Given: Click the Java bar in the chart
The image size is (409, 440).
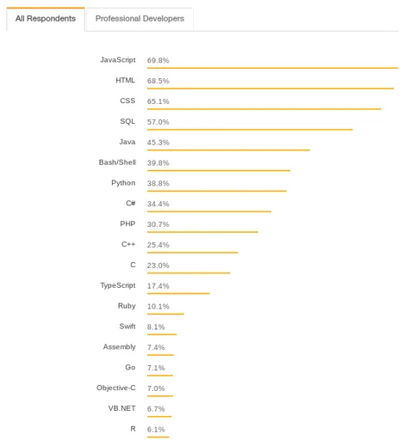Looking at the screenshot, I should tap(228, 150).
